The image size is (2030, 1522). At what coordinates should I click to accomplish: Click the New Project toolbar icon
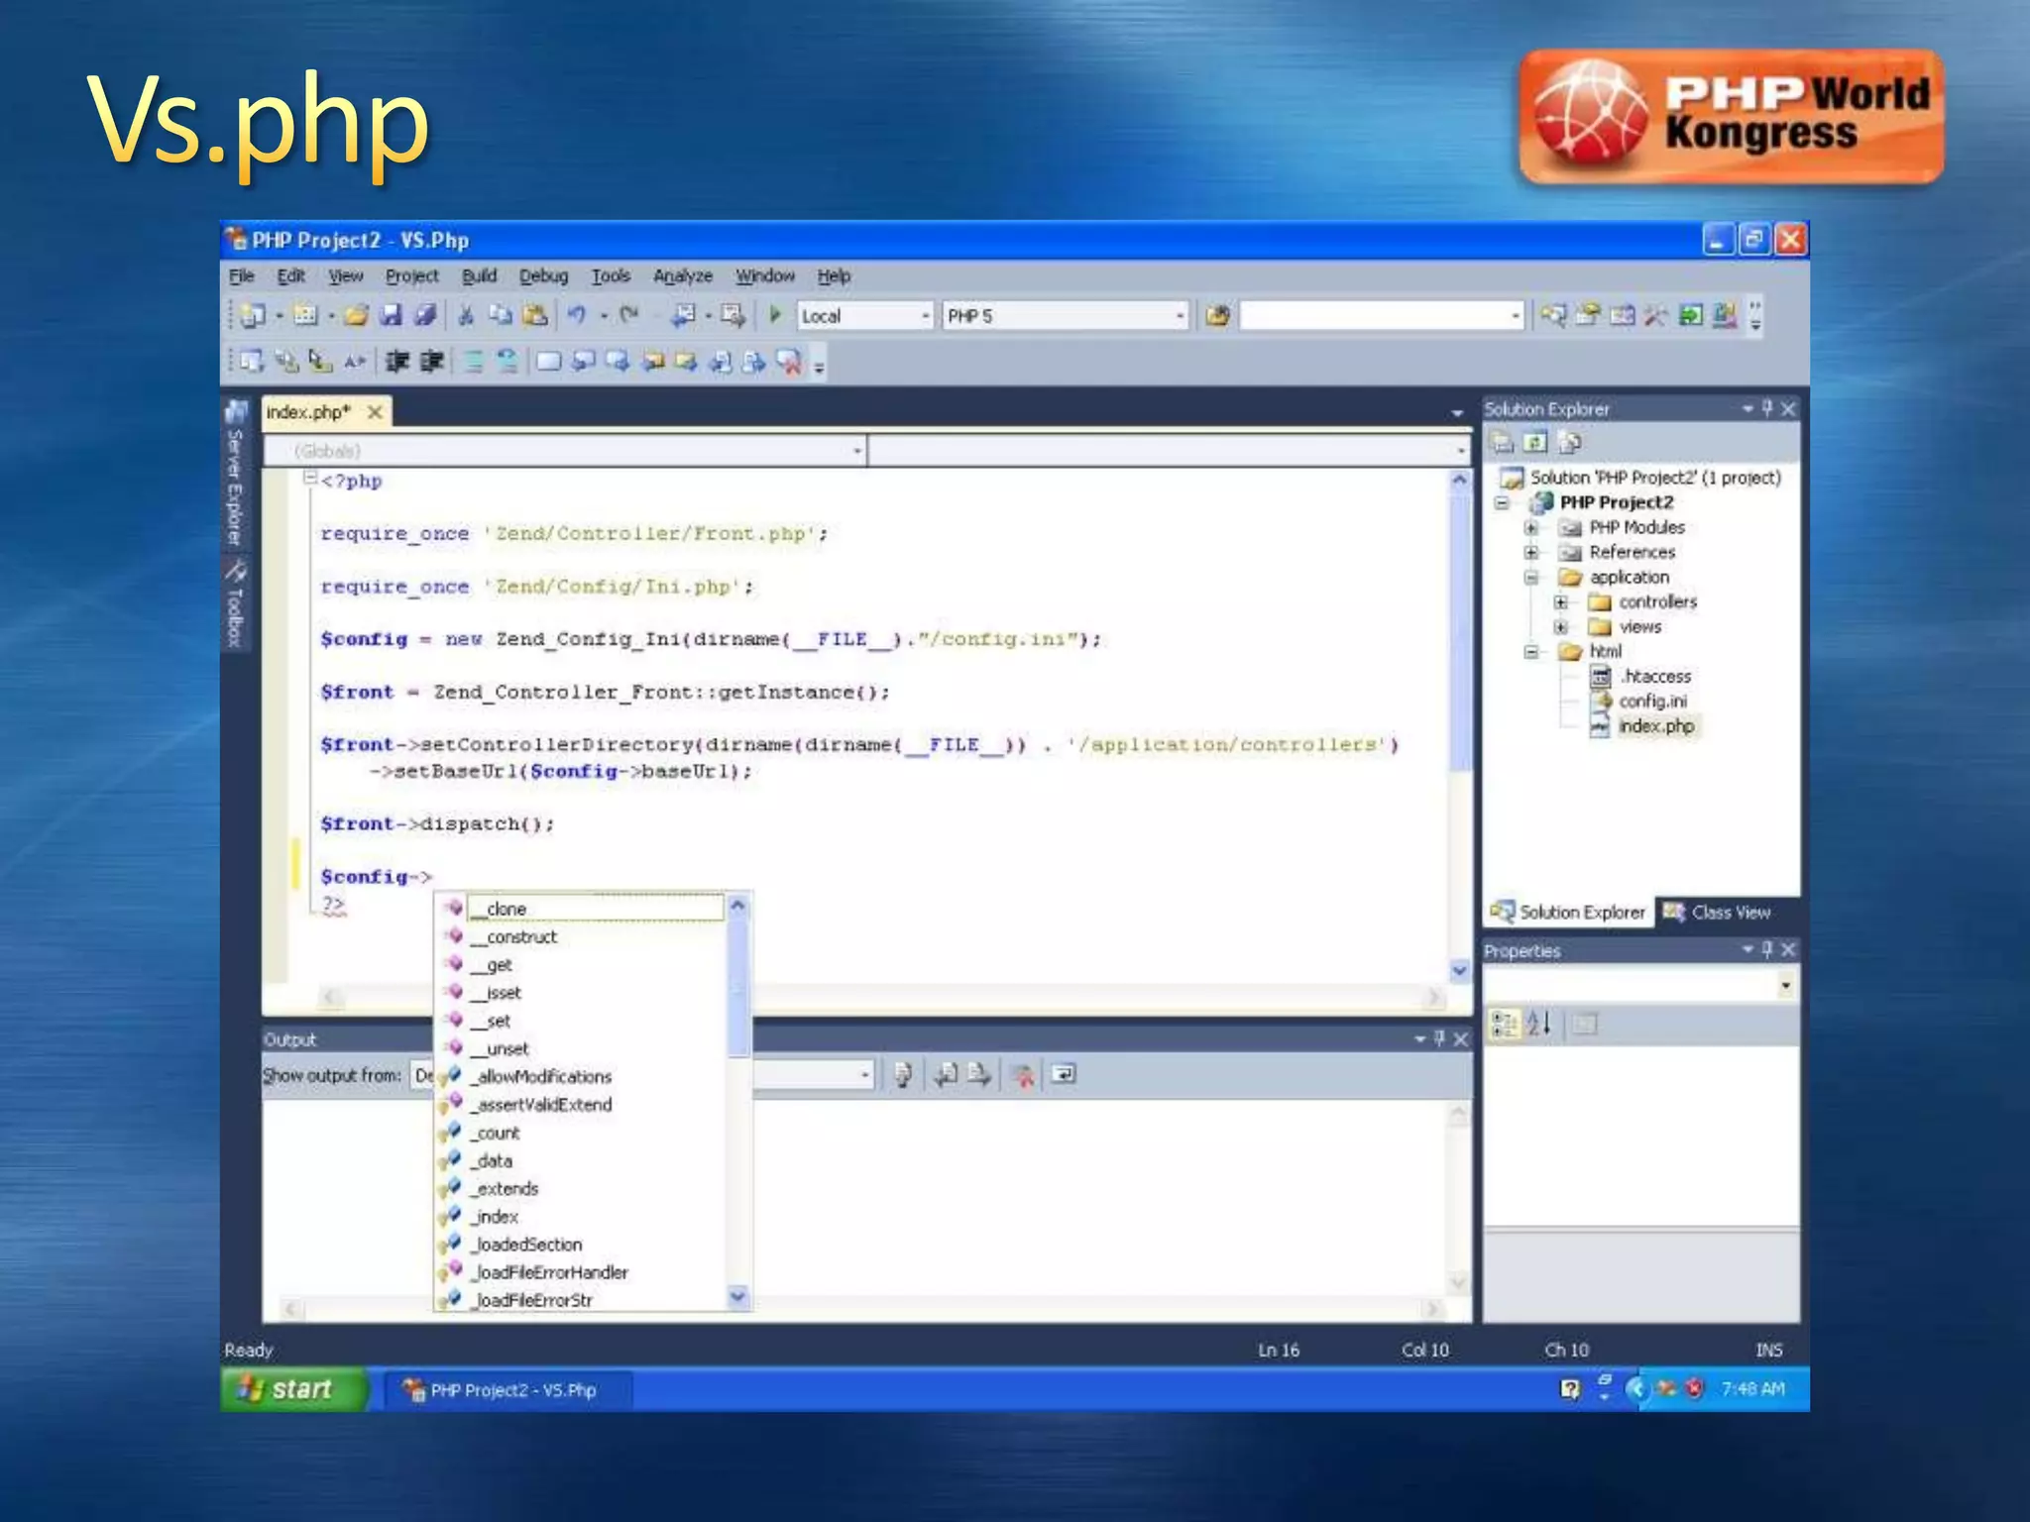click(x=252, y=315)
